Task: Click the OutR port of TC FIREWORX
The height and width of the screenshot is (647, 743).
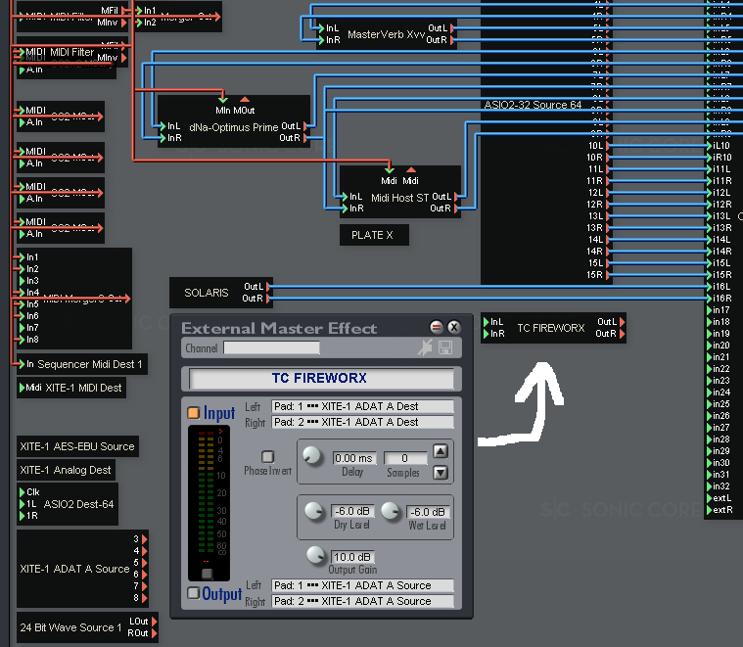Action: pos(622,334)
